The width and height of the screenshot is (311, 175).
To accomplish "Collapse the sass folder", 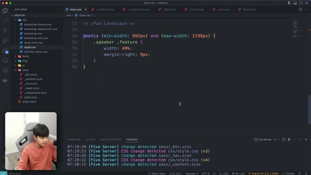I will [16, 70].
